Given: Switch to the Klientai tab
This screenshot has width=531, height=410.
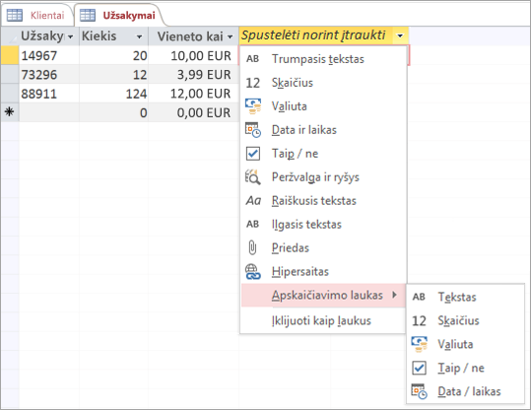Looking at the screenshot, I should [37, 15].
